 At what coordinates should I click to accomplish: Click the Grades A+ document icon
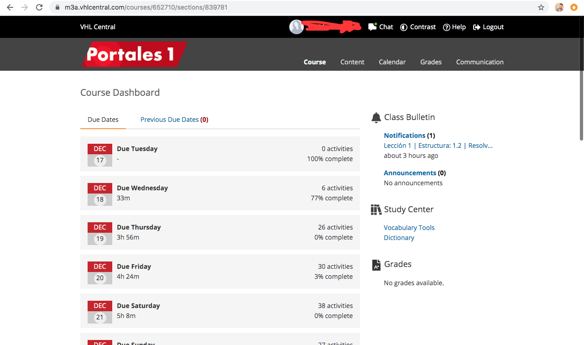click(376, 265)
